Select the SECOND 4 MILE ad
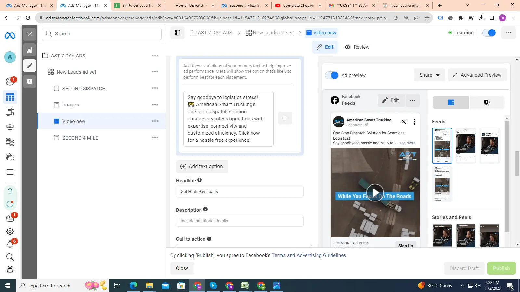520x292 pixels. click(80, 138)
